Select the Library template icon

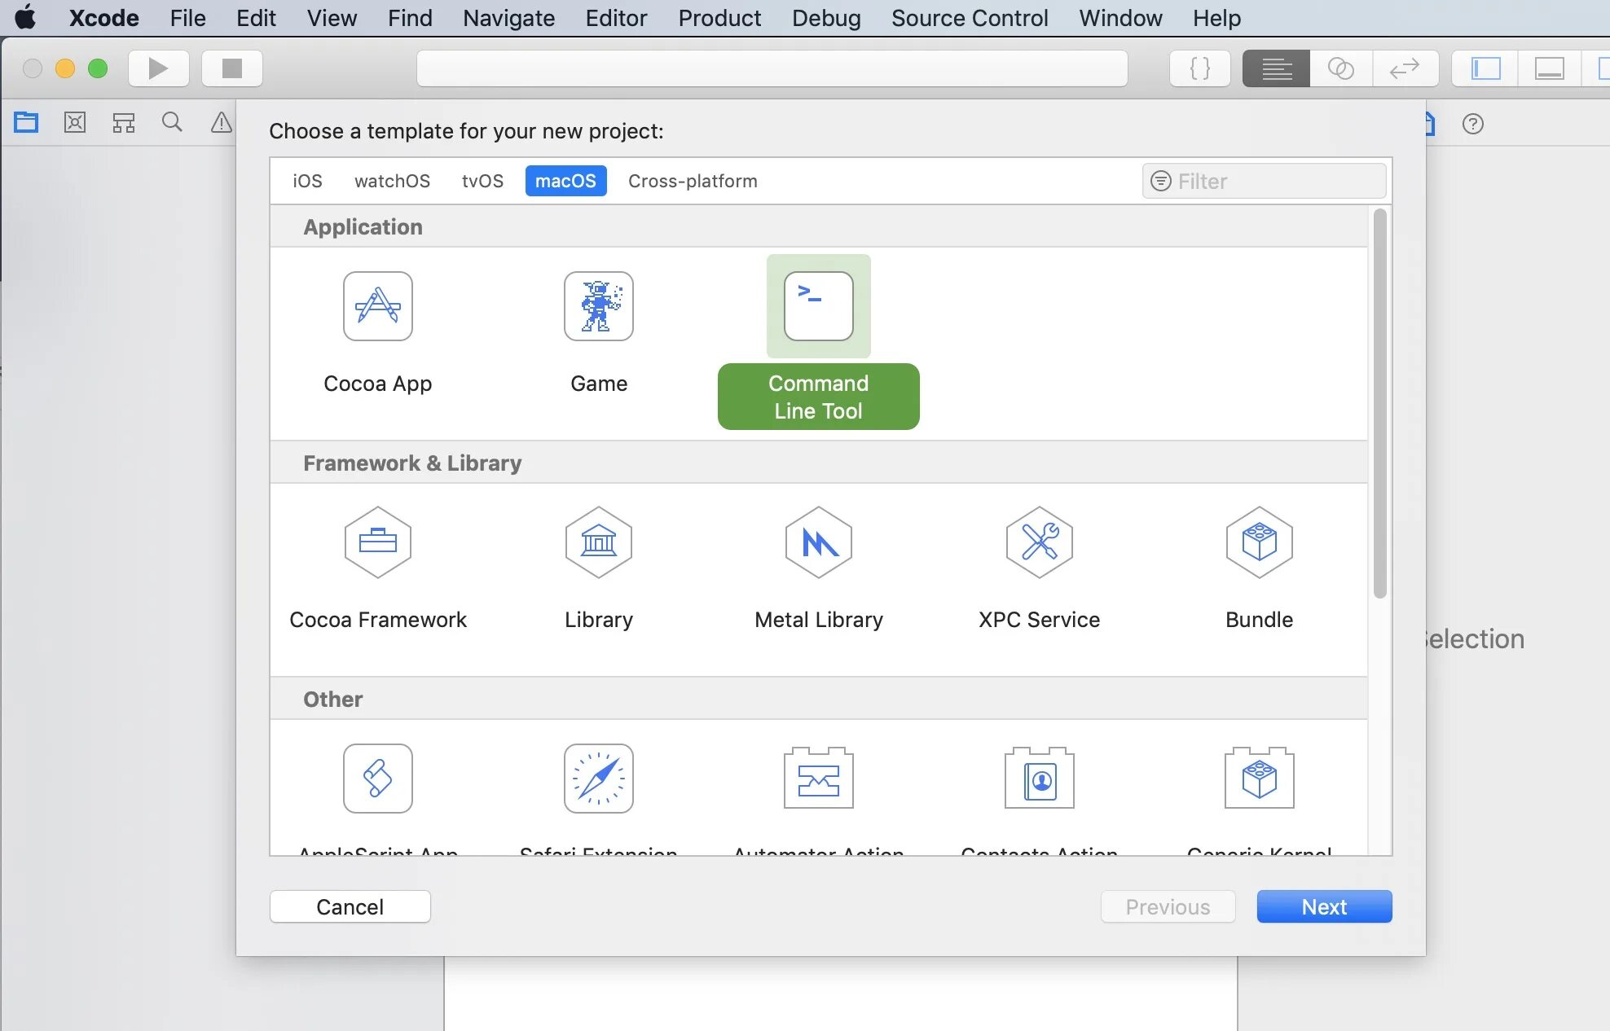(x=598, y=542)
